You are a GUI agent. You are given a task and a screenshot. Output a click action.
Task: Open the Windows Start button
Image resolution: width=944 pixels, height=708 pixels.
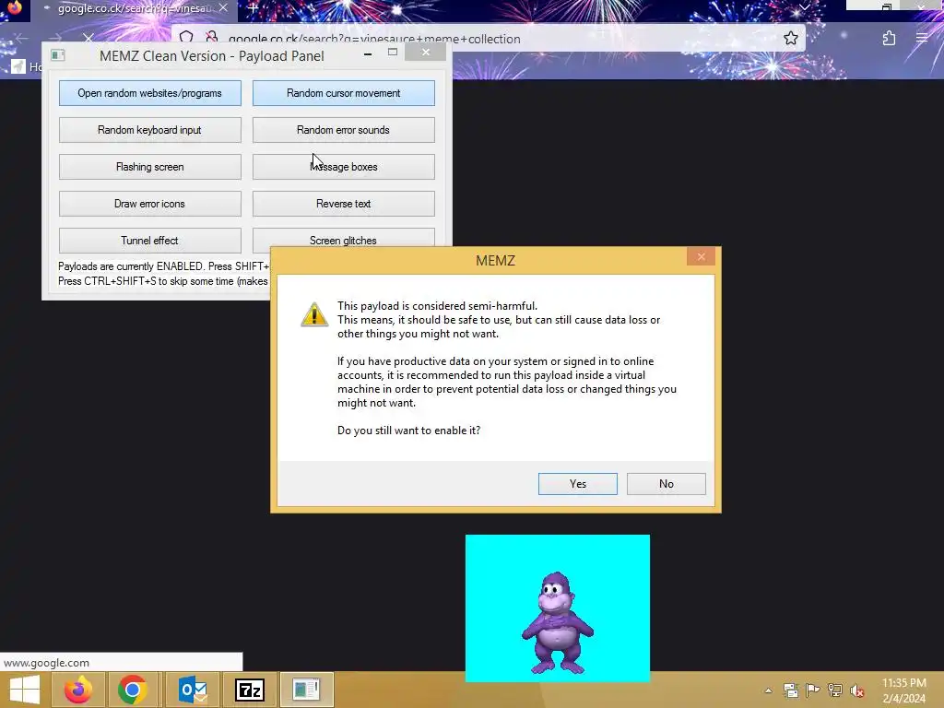(x=25, y=690)
